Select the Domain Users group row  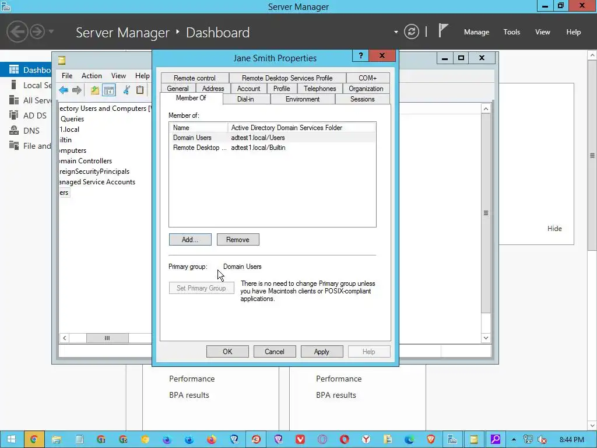pos(272,138)
